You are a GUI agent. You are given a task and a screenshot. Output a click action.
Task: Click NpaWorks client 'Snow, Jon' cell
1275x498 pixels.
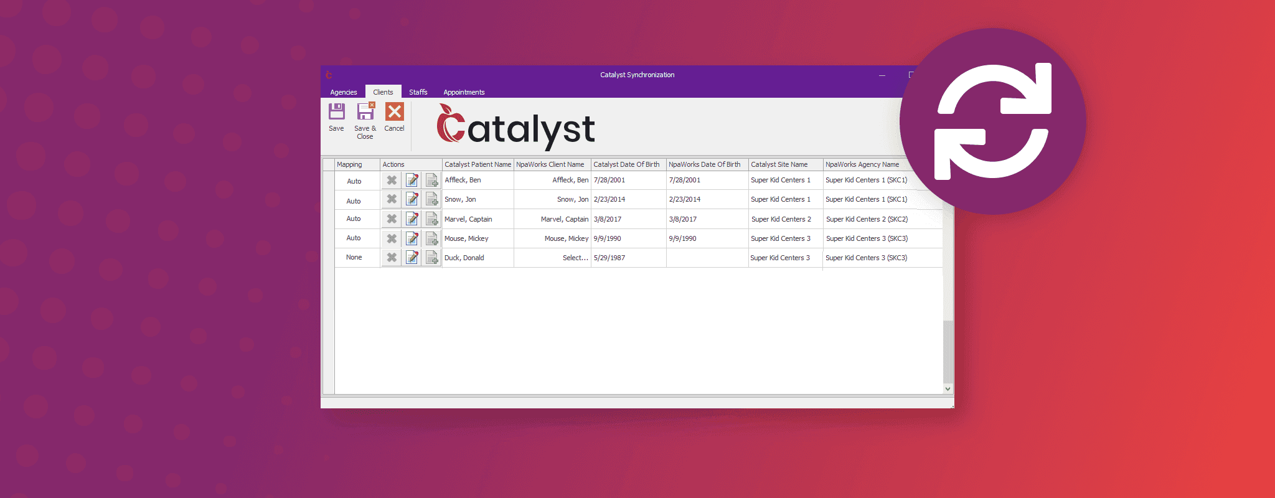click(552, 200)
